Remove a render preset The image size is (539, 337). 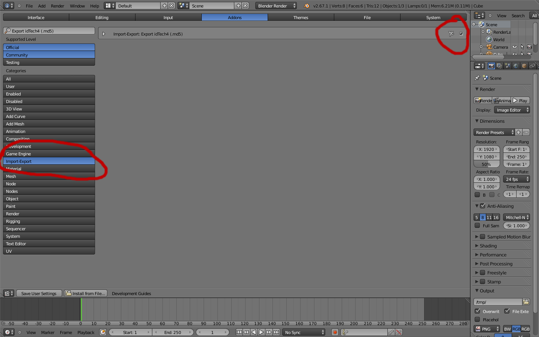point(526,132)
